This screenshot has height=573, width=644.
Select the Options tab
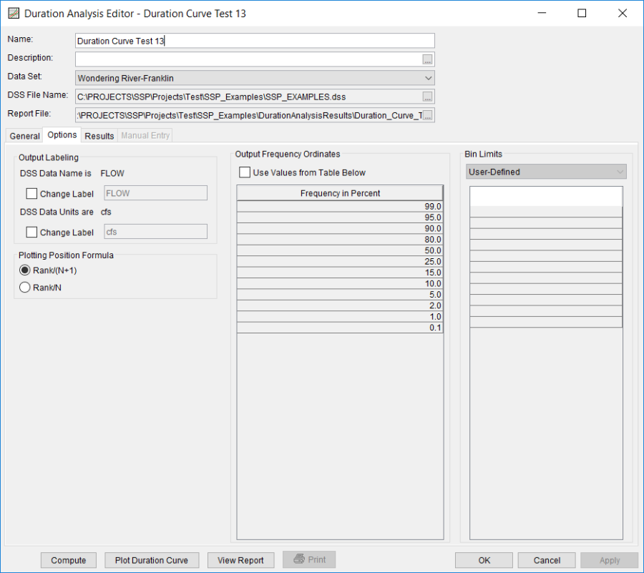(x=62, y=135)
